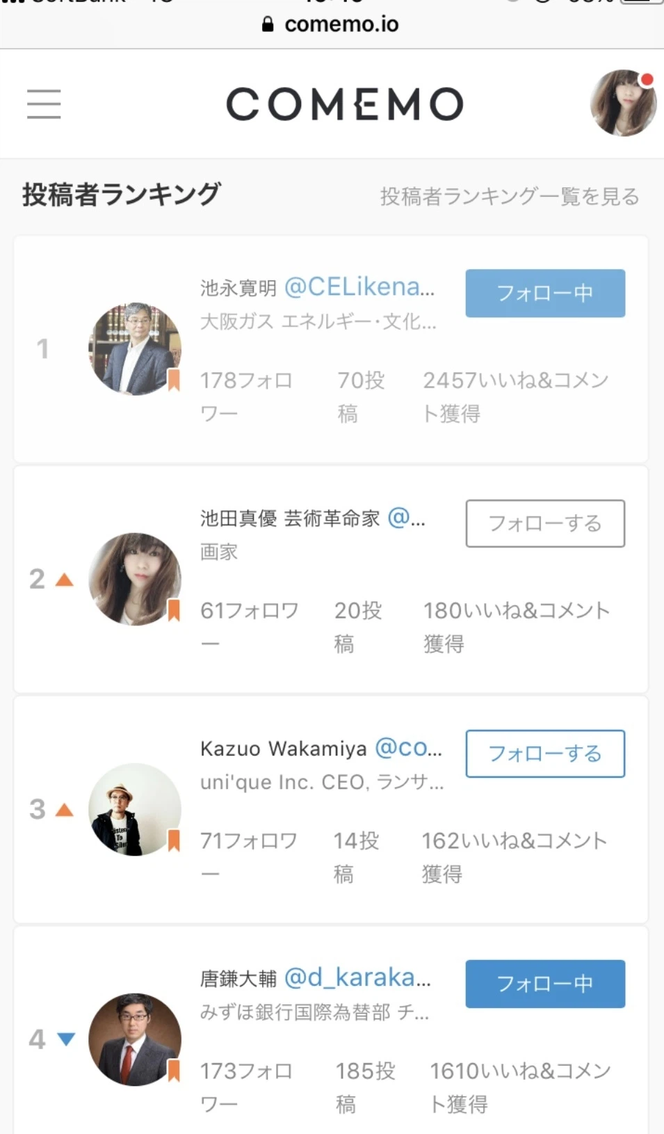
Task: Click the blue down arrow beside rank 4
Action: [66, 1039]
